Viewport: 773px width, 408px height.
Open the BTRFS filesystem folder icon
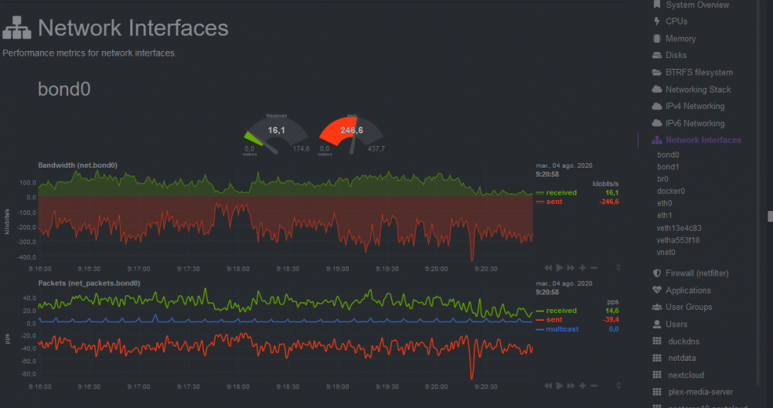[x=656, y=73]
